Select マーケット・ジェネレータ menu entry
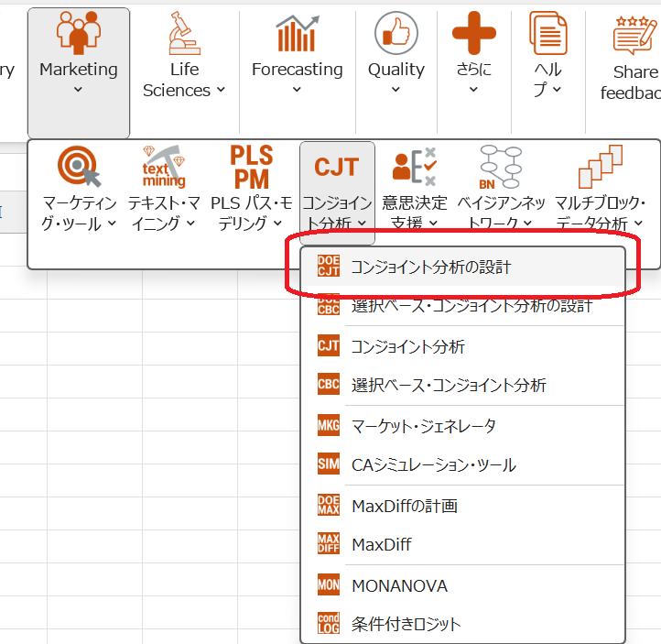Screen dimensions: 661x644 click(423, 426)
